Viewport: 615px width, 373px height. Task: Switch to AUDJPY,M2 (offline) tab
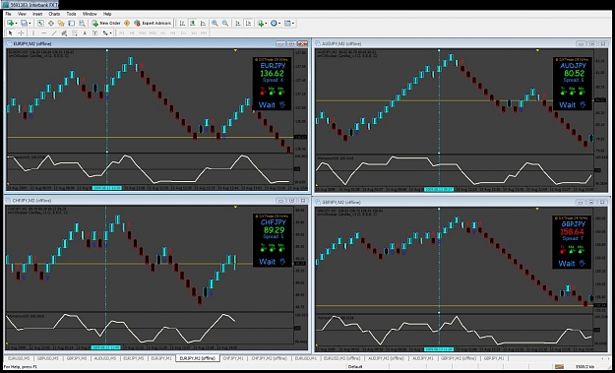(386, 358)
